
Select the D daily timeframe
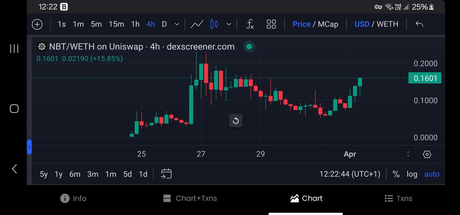[x=164, y=24]
